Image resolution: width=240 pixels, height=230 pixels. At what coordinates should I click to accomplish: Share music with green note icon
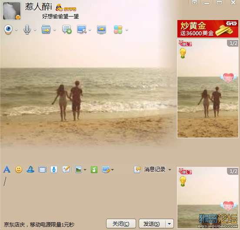94,169
